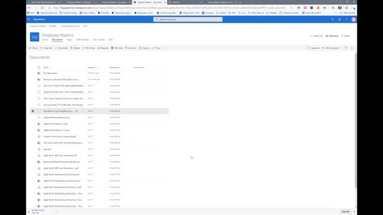Copy link for the selected document
The width and height of the screenshot is (383, 215).
click(46, 48)
